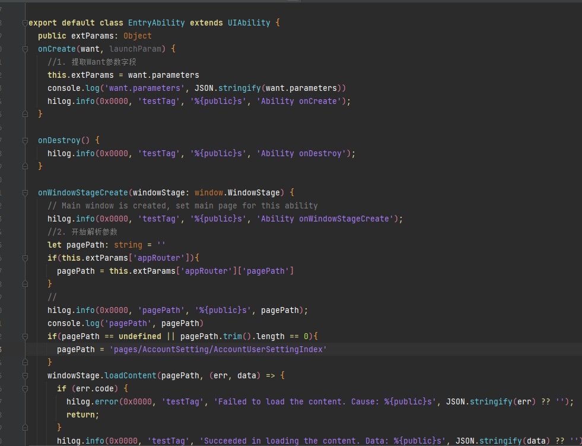
Task: Click the string type in 'let pagePath'
Action: point(128,245)
